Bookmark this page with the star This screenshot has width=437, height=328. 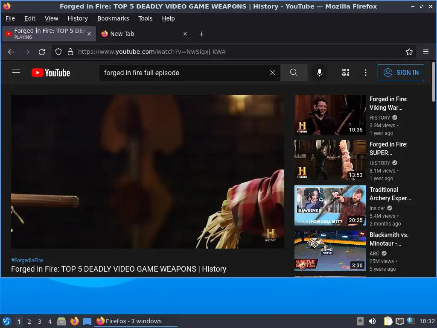pyautogui.click(x=409, y=52)
